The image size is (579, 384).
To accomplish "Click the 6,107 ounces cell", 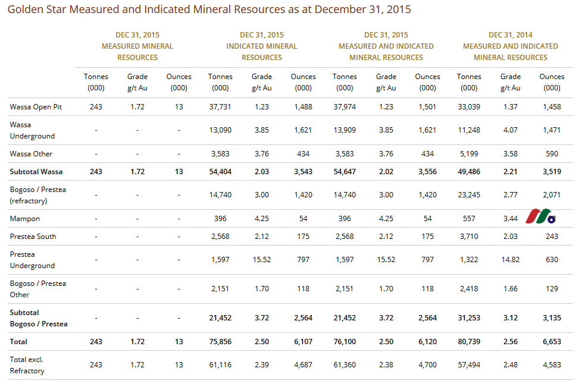I will click(x=303, y=342).
